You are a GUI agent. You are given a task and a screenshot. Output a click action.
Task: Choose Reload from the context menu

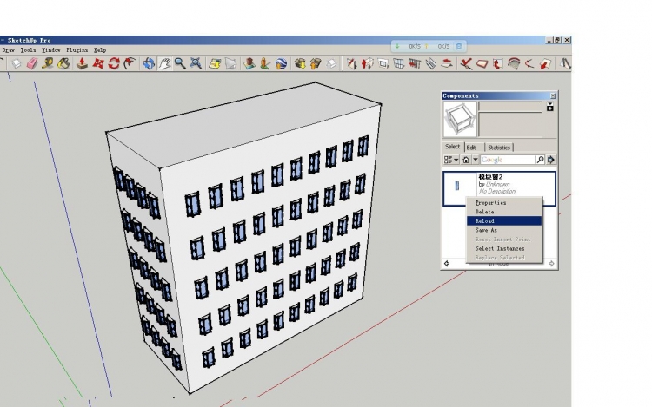point(504,220)
